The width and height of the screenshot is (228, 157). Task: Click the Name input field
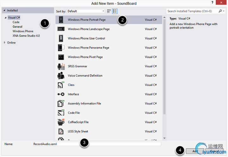tap(97, 144)
